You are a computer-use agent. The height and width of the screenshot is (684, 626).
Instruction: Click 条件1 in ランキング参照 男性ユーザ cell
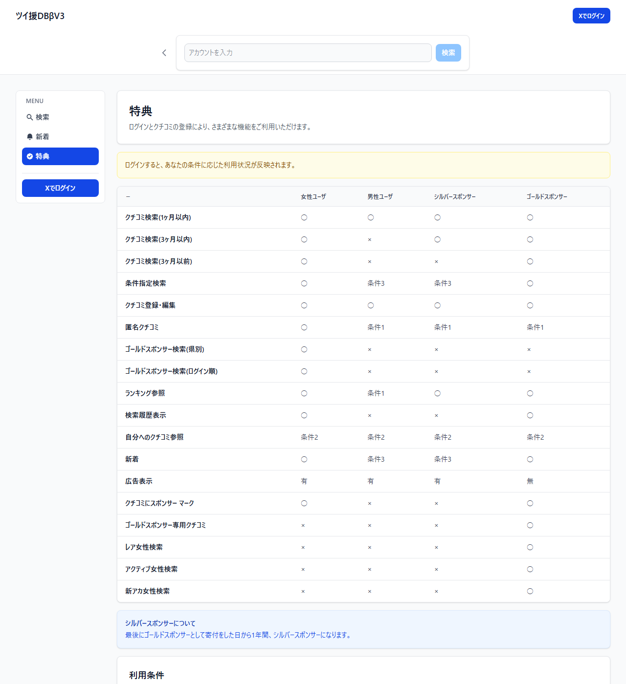pos(376,393)
